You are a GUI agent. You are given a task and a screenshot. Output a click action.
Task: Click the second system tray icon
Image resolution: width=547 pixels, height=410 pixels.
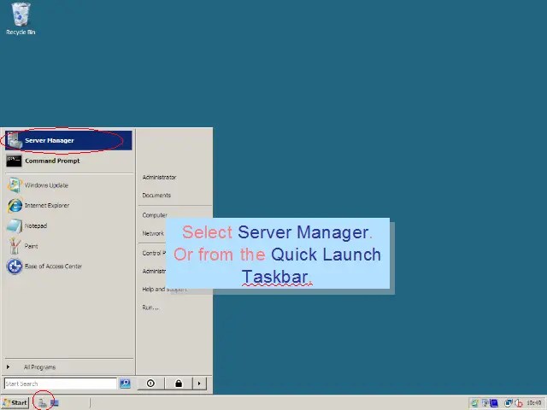click(x=485, y=403)
